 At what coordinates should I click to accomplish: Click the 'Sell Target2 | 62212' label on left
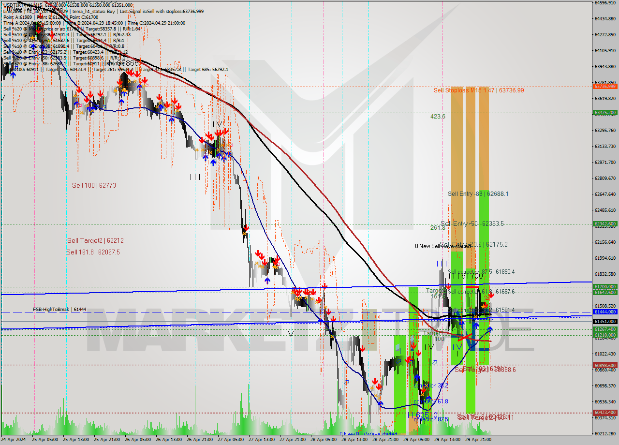point(95,240)
